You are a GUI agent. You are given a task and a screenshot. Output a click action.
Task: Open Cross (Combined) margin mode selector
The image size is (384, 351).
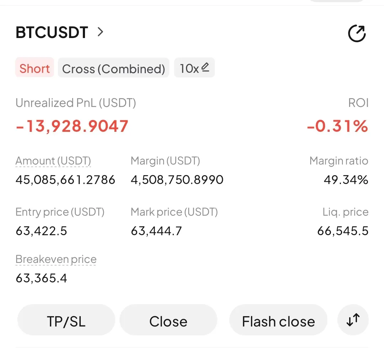click(114, 67)
